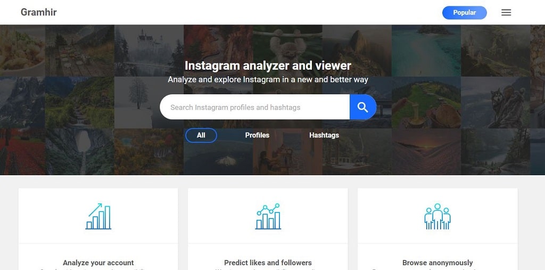The height and width of the screenshot is (270, 545).
Task: Focus the Search Instagram profiles field
Action: (x=255, y=107)
